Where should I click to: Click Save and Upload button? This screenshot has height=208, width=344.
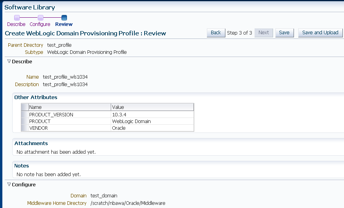(320, 33)
